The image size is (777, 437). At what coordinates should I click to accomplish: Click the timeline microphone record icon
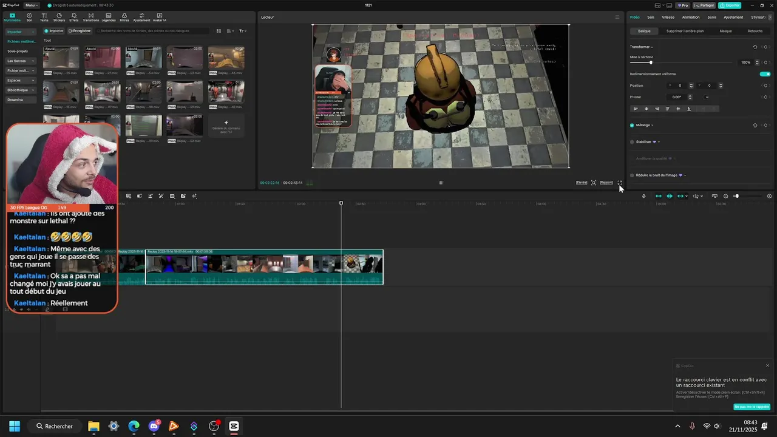click(x=644, y=196)
